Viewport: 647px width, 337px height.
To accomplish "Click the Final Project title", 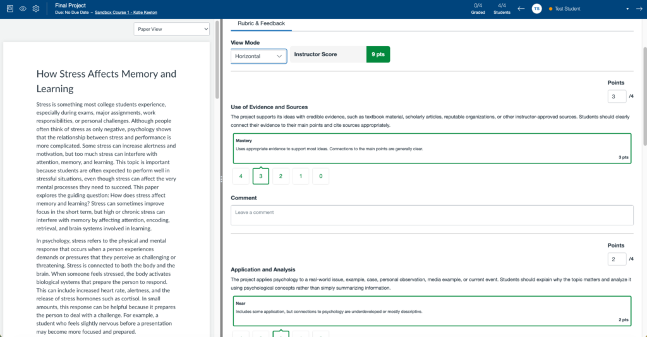I will [71, 5].
